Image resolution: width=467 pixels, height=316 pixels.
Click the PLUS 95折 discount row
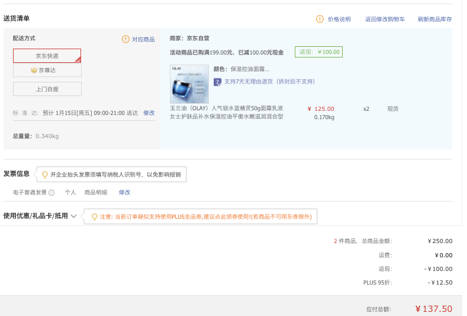pos(408,283)
